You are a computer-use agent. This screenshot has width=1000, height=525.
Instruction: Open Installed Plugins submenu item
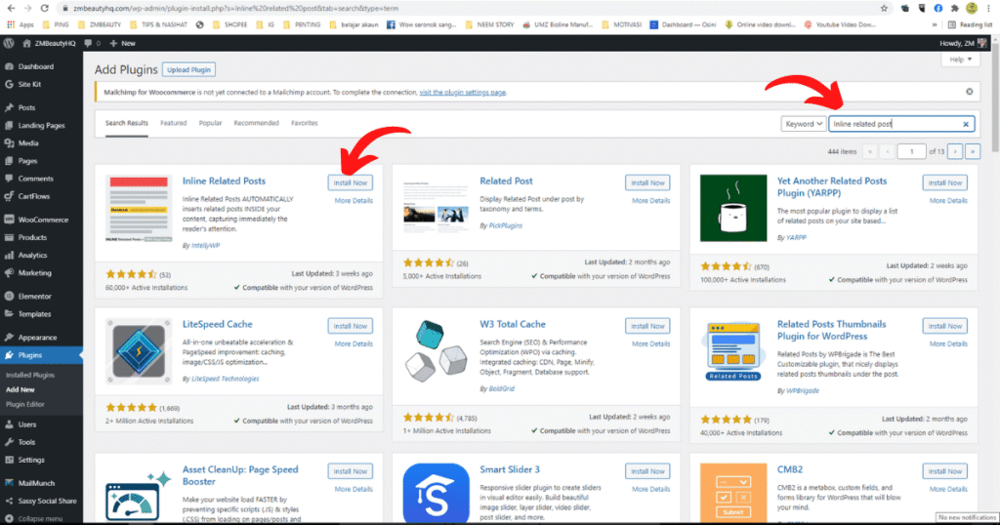[30, 376]
